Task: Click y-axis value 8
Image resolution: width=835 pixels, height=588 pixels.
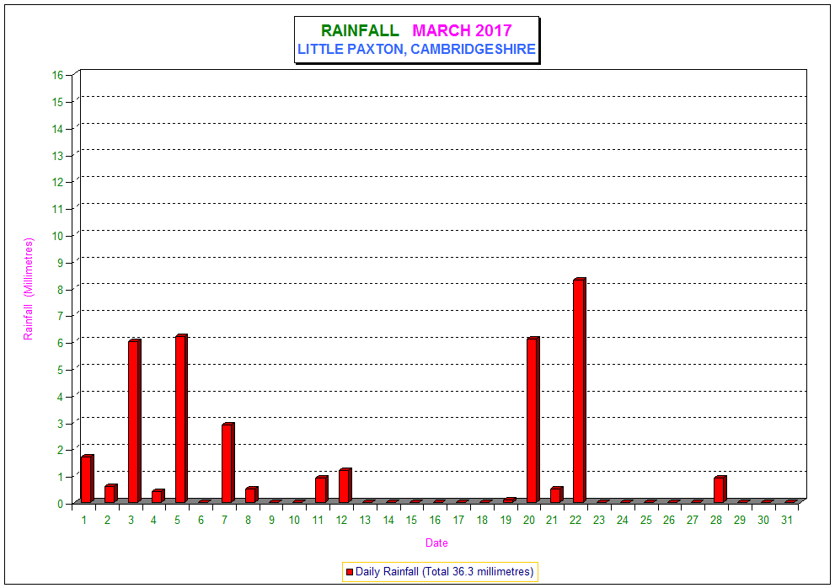Action: click(x=60, y=289)
